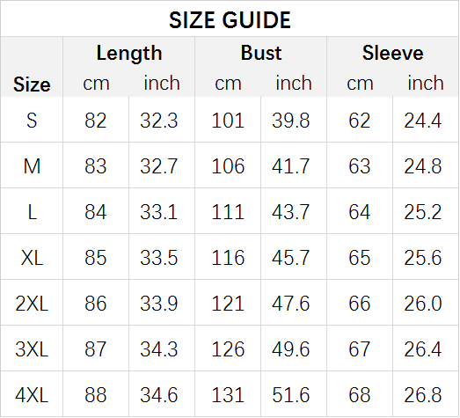
Task: Select the 4XL size row label
Action: tap(32, 395)
